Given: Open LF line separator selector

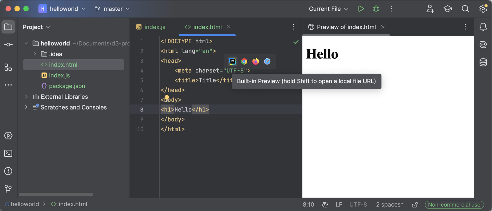Looking at the screenshot, I should pyautogui.click(x=339, y=205).
